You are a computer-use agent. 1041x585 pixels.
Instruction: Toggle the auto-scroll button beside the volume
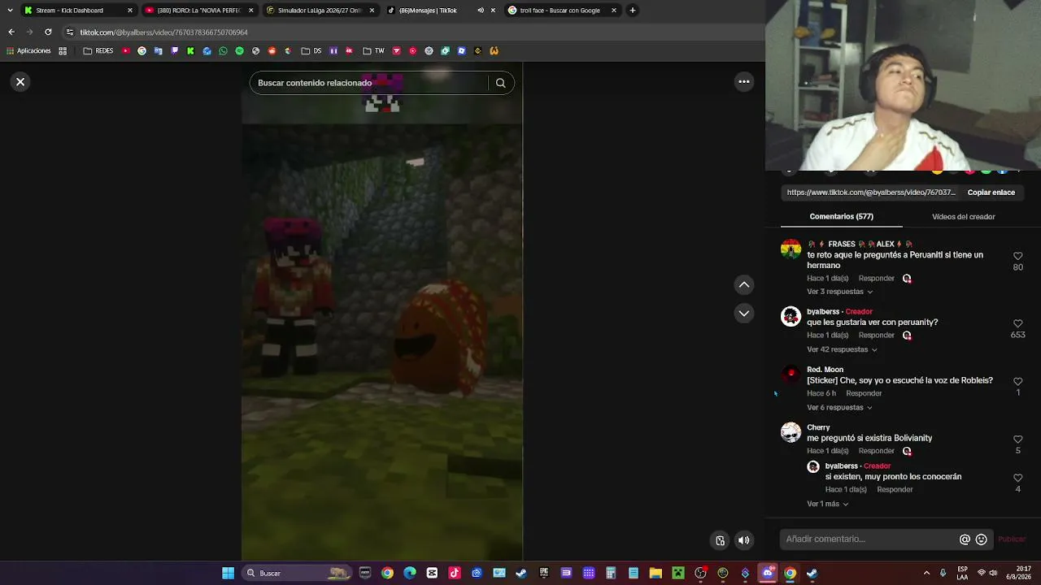(720, 540)
